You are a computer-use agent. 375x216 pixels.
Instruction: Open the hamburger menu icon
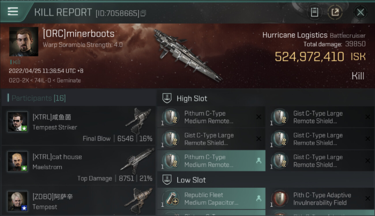click(13, 12)
